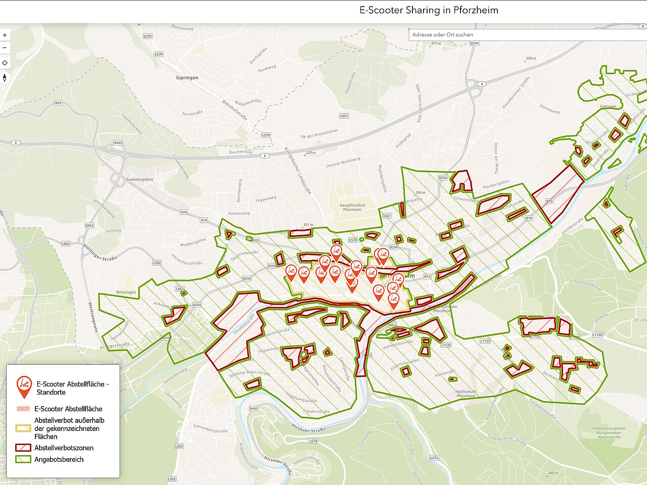Click the 'Naturschutzgebiet Mangerwiese-Wotanseiche' label

pos(609,433)
